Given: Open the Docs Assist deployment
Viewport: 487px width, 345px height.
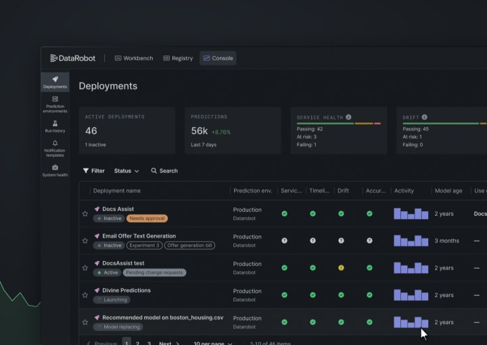Looking at the screenshot, I should (x=118, y=209).
